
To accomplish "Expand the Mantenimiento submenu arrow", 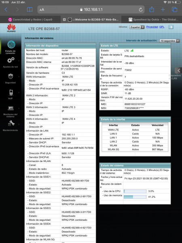I will coord(19,124).
